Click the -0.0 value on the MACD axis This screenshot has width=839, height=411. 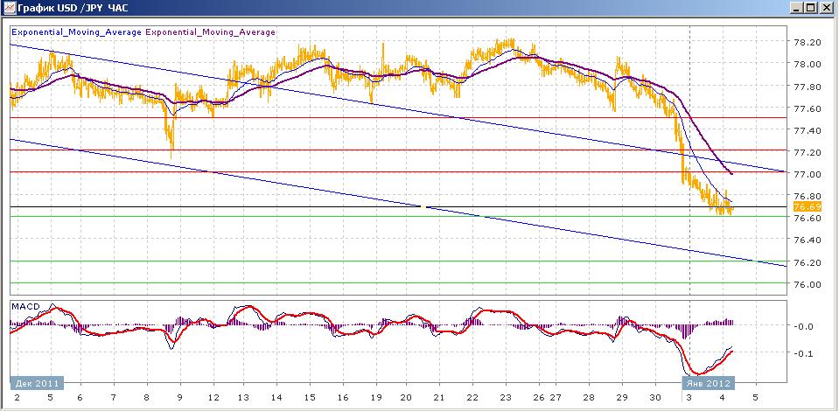pyautogui.click(x=806, y=326)
